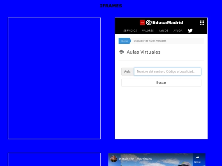Open the Twitter bird icon link
Image resolution: width=222 pixels, height=166 pixels.
[x=190, y=30]
